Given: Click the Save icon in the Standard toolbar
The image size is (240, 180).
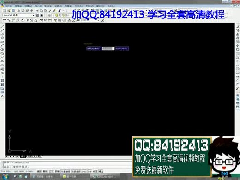Looking at the screenshot, I should (x=13, y=11).
